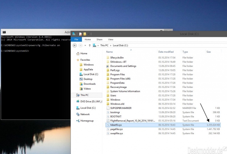The image size is (227, 154).
Task: Click This PC in the address bar
Action: (104, 45)
